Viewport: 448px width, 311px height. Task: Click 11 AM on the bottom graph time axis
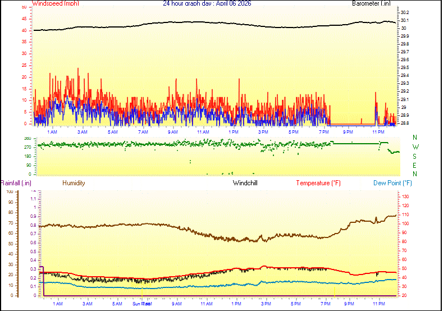(x=207, y=304)
